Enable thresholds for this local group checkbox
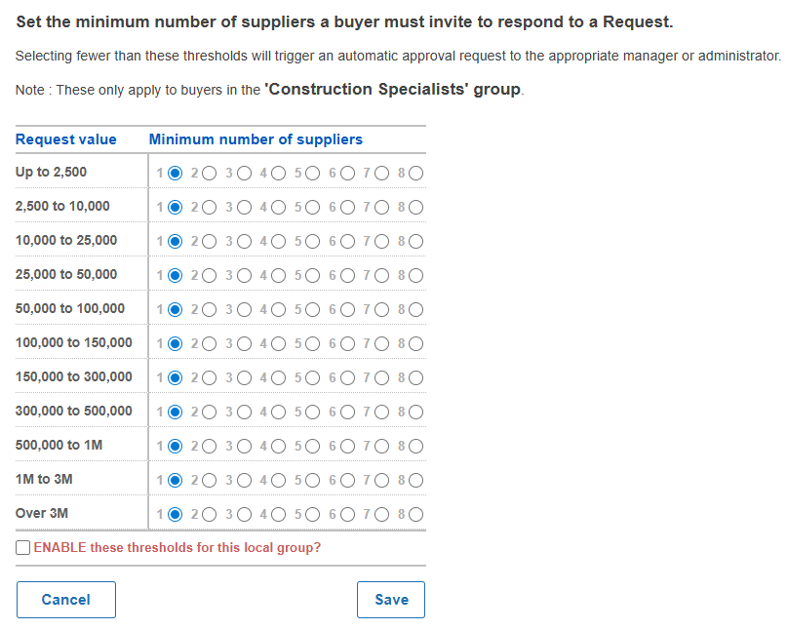Image resolution: width=788 pixels, height=630 pixels. tap(23, 548)
